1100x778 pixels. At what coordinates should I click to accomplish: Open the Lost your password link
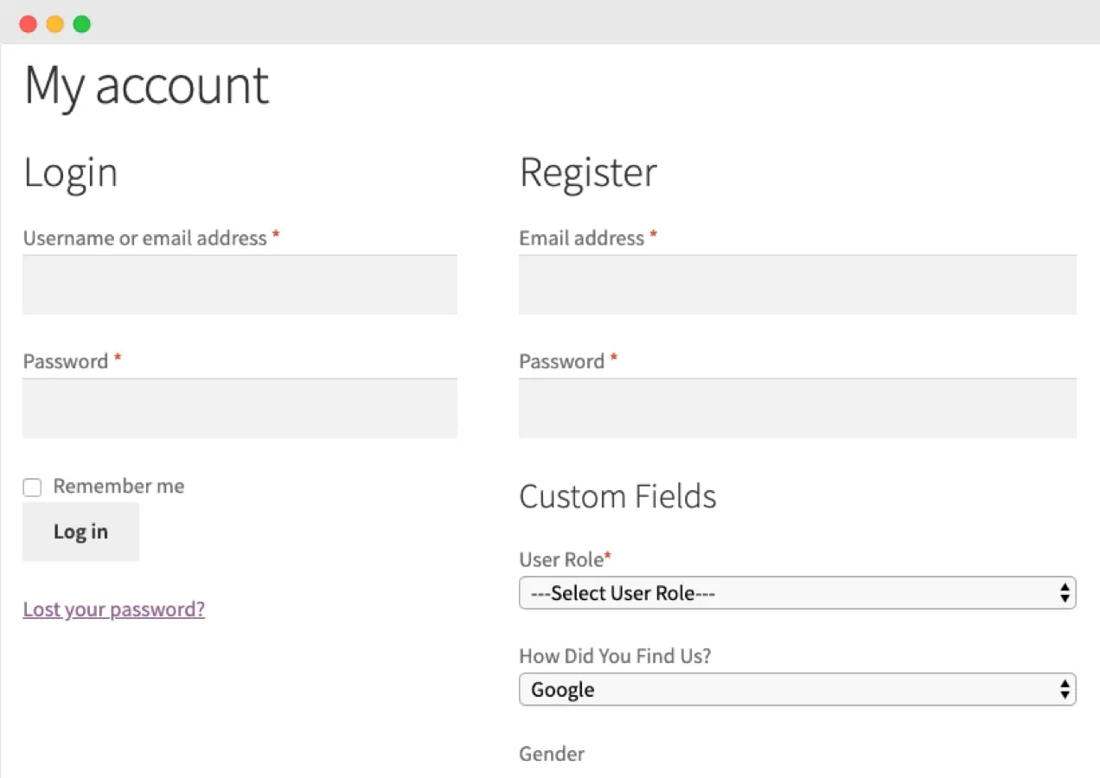(114, 609)
